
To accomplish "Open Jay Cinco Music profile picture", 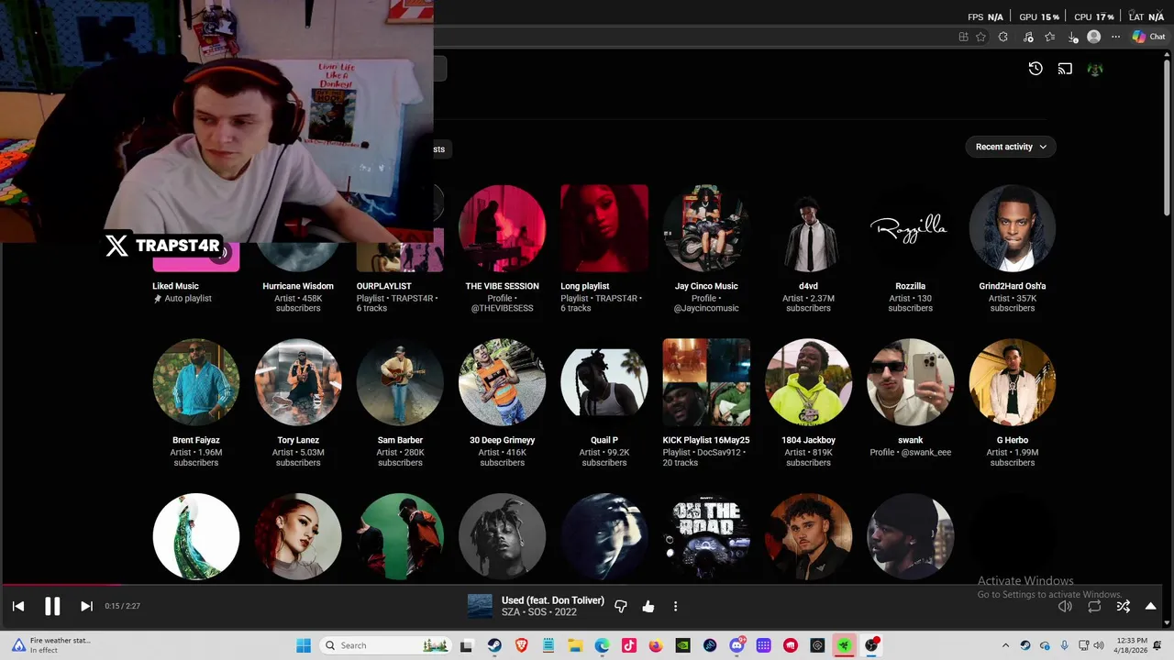I will coord(706,228).
